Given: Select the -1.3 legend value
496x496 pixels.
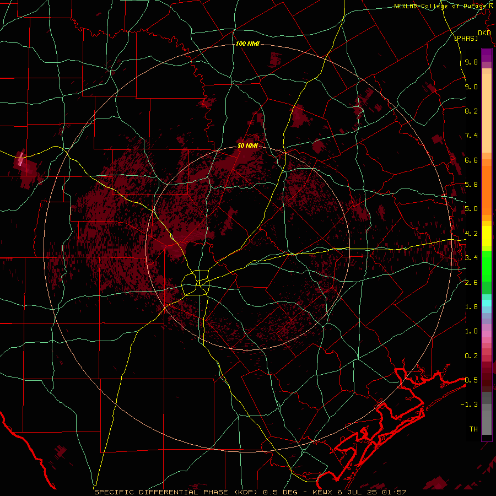Looking at the screenshot, I should coord(470,405).
